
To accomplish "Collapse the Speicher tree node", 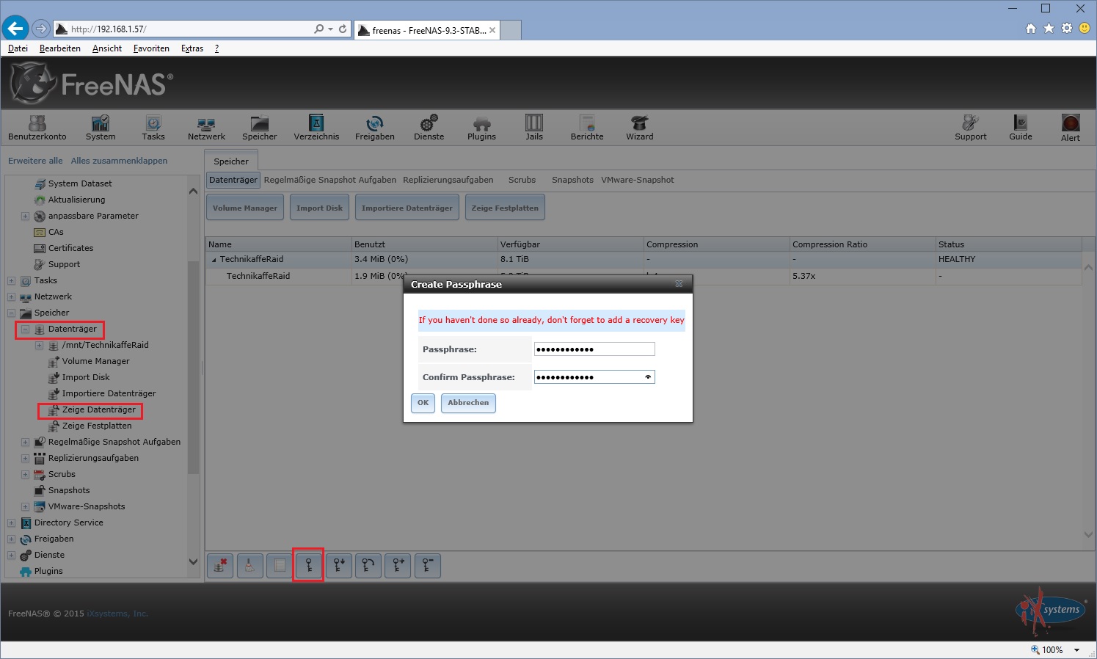I will (11, 313).
